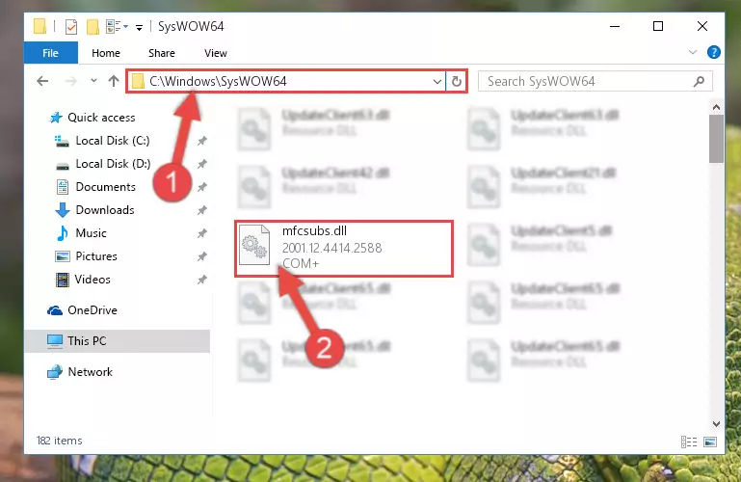
Task: Click the Downloads blue arrow icon
Action: pos(63,210)
